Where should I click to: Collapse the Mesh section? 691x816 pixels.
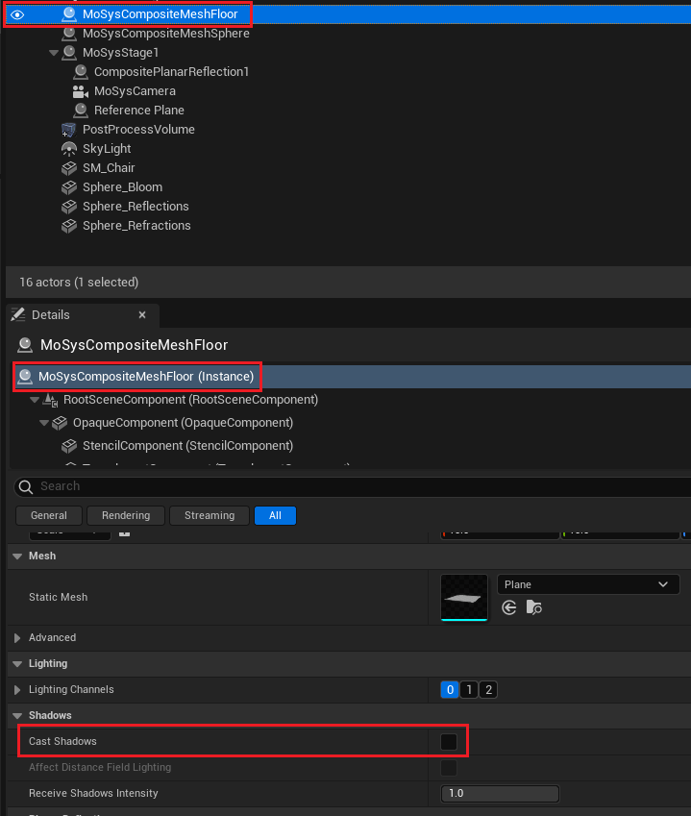tap(17, 556)
